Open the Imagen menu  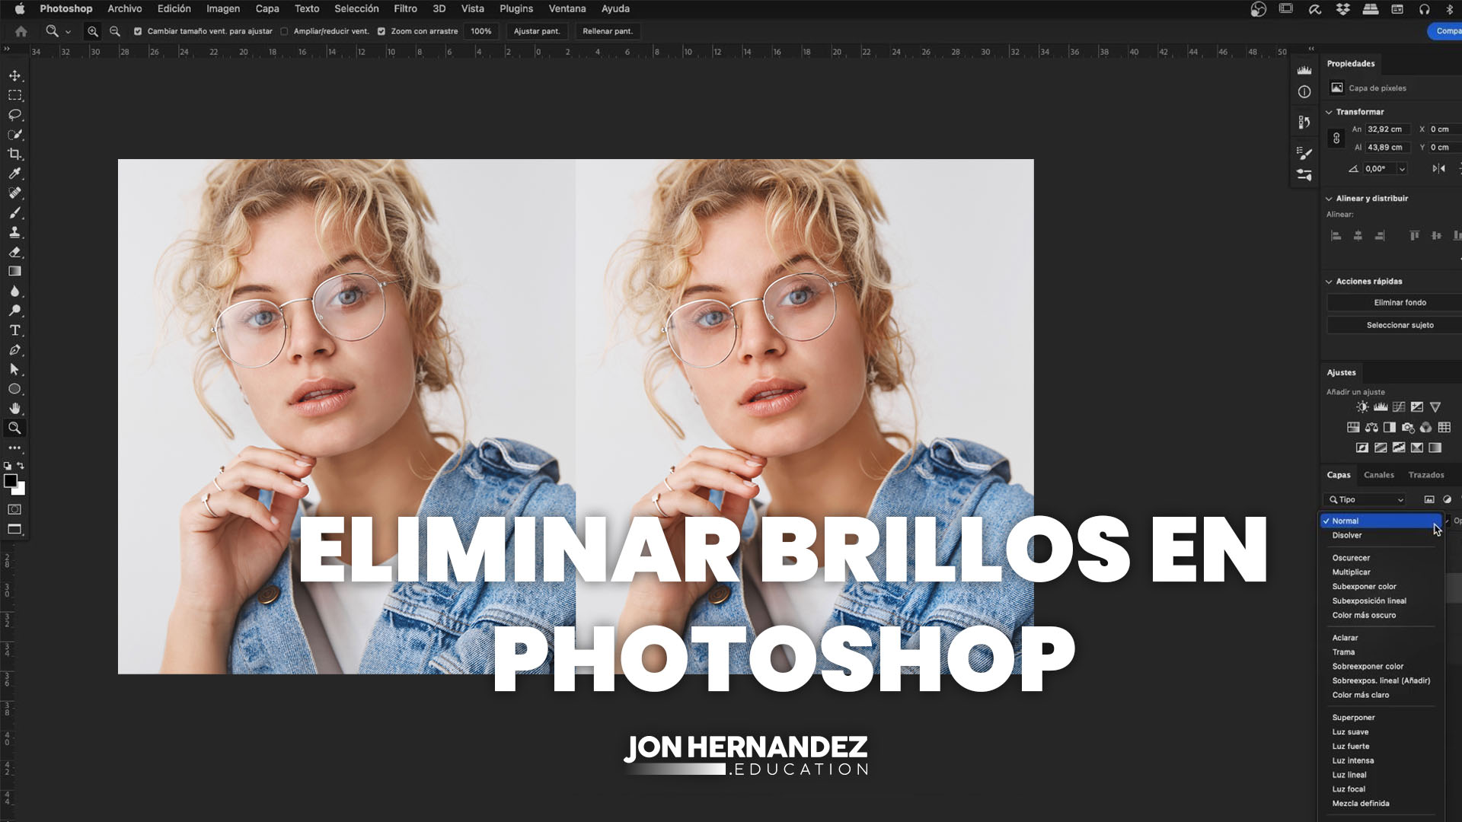click(223, 8)
